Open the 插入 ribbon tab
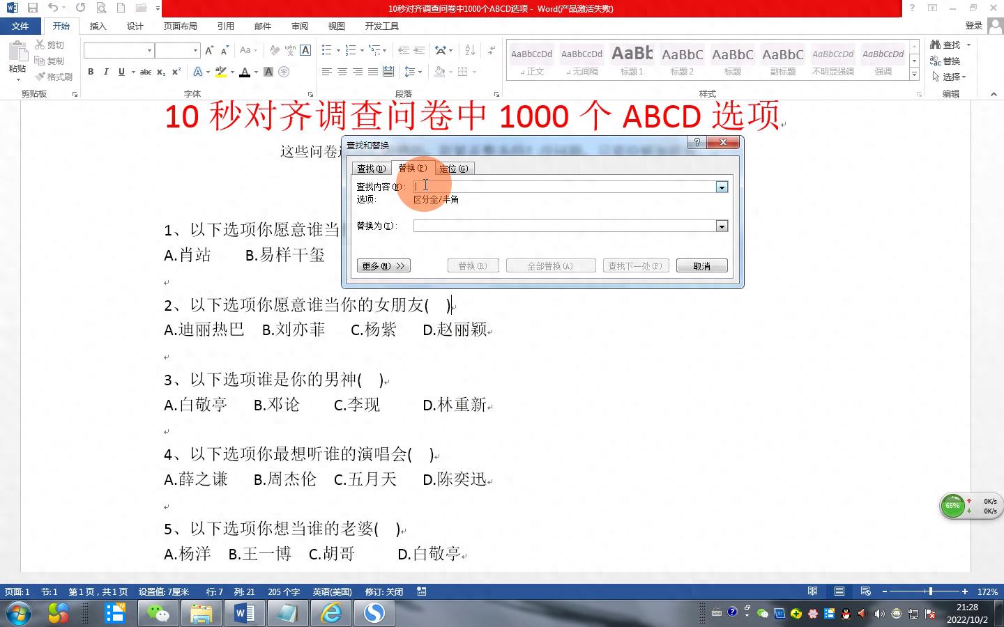The height and width of the screenshot is (627, 1004). click(x=98, y=26)
